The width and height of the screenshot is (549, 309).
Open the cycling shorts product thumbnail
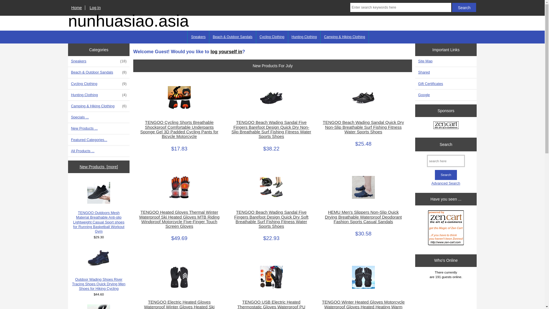[x=179, y=98]
